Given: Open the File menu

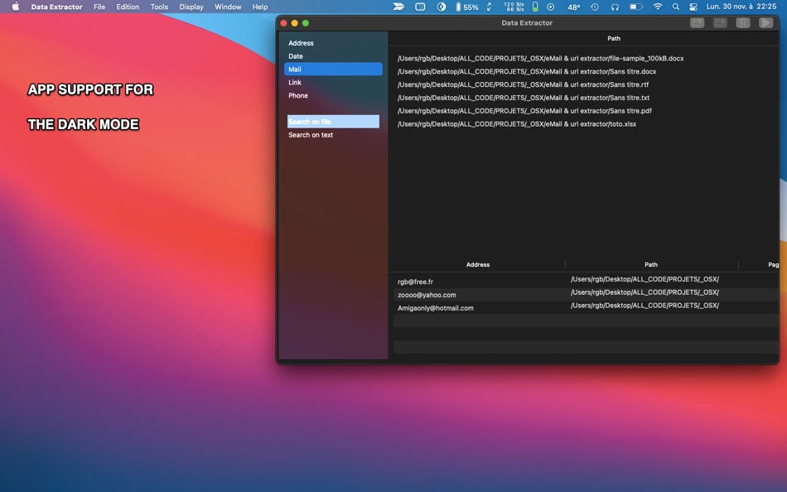Looking at the screenshot, I should click(x=99, y=7).
